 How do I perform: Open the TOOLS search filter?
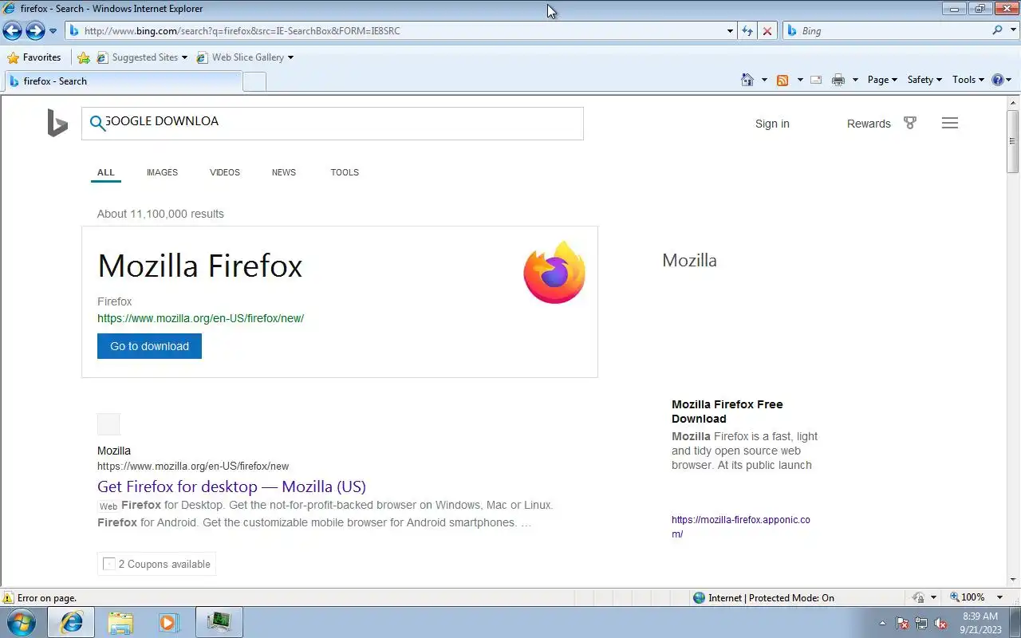345,172
